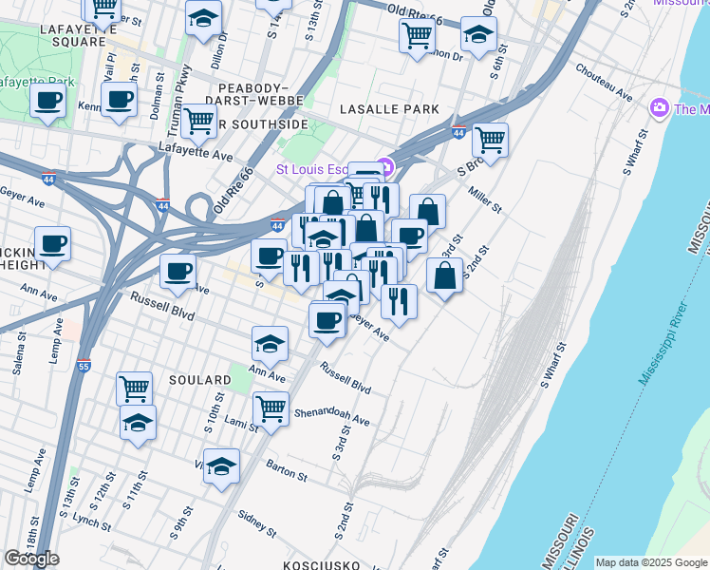
Task: Select the Russell Blvd label near S 3rd St
Action: coord(346,377)
